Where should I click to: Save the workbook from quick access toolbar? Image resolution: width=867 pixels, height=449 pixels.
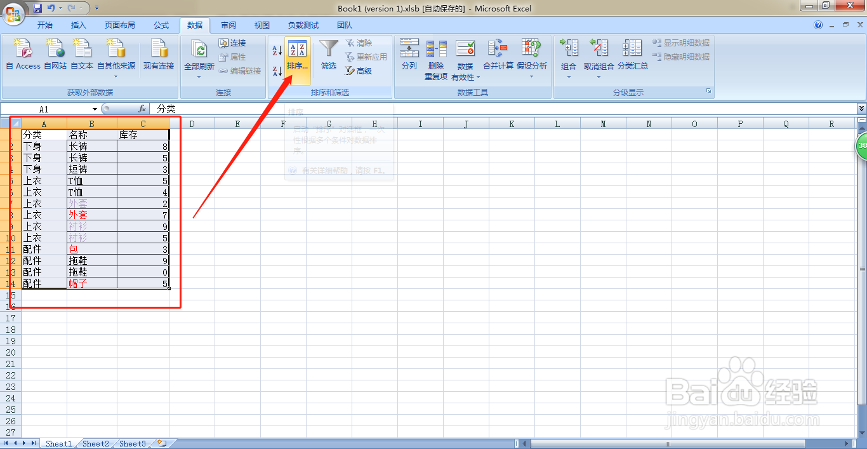click(37, 8)
